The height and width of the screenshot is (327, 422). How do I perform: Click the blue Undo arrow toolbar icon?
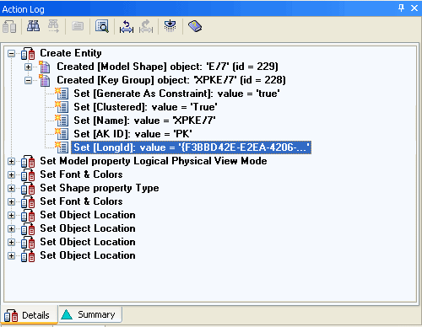click(127, 26)
